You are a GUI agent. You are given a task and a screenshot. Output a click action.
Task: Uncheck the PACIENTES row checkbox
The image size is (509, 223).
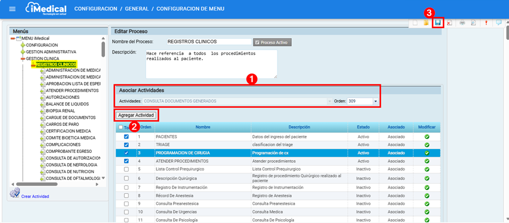[x=127, y=136]
